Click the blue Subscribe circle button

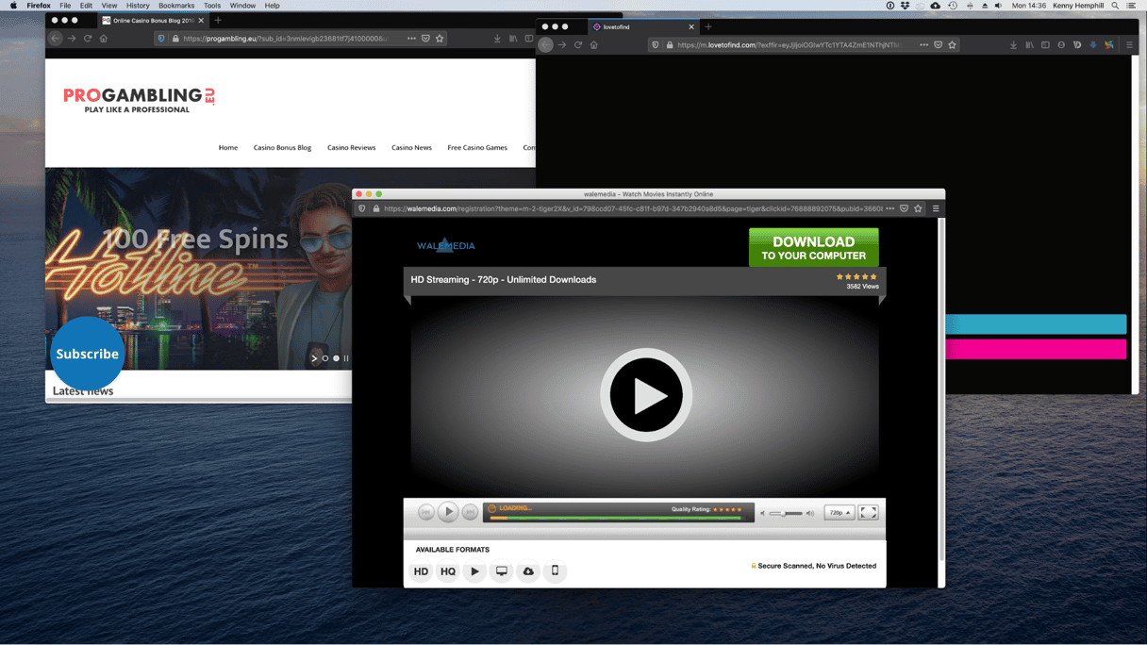pos(87,354)
